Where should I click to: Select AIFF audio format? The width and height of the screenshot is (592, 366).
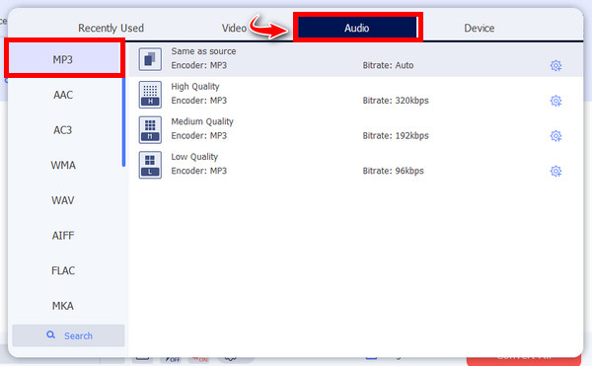click(63, 236)
